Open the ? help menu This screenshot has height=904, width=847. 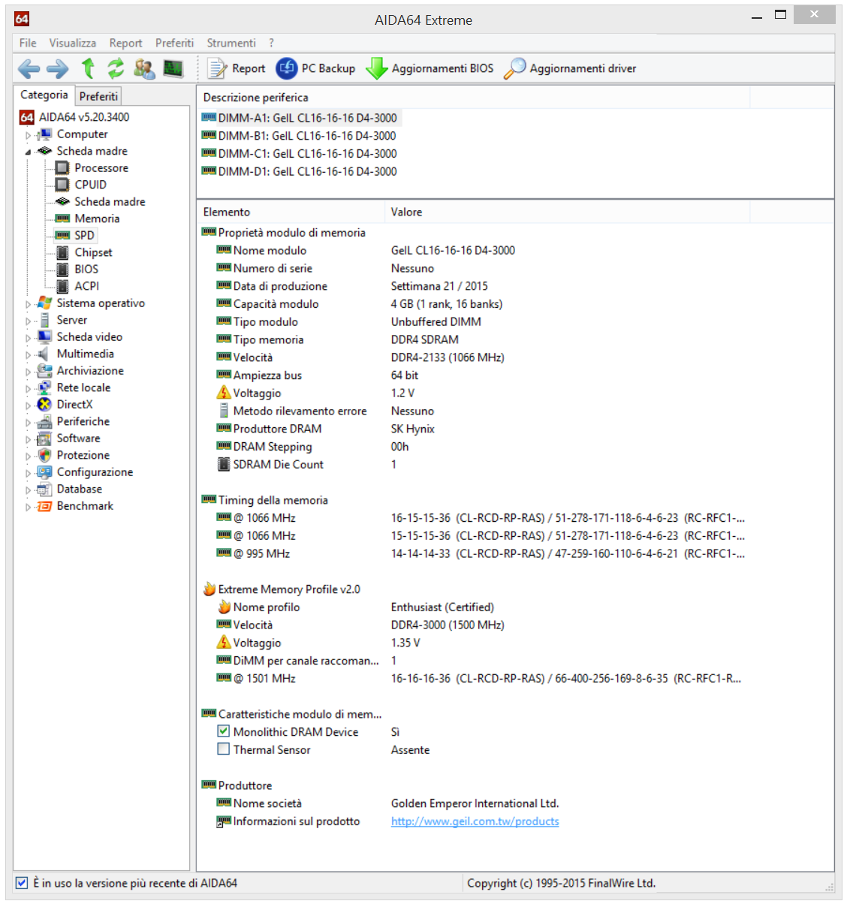(271, 43)
